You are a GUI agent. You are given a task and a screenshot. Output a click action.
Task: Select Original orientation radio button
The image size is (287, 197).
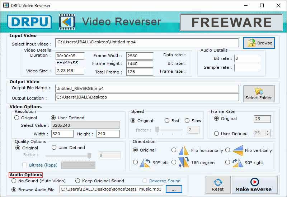136,150
